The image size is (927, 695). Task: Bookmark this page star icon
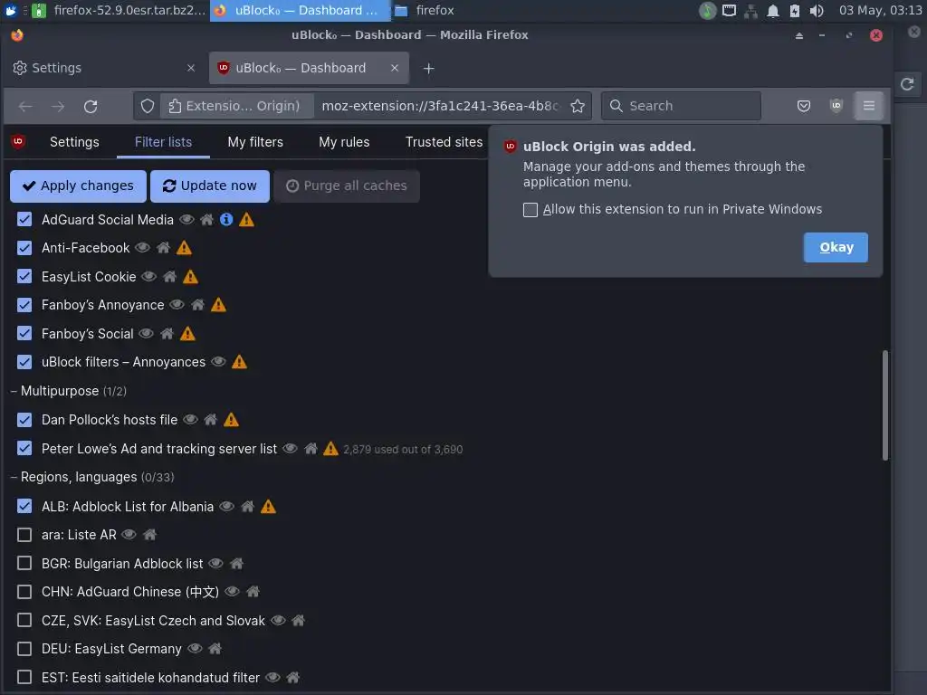tap(578, 106)
